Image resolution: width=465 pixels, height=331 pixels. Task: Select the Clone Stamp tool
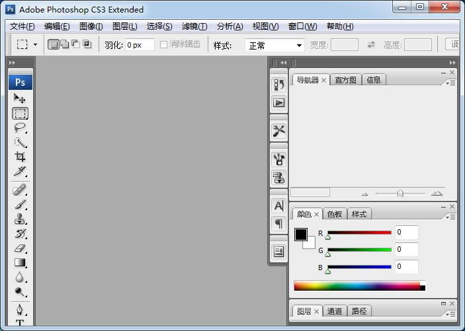click(20, 219)
